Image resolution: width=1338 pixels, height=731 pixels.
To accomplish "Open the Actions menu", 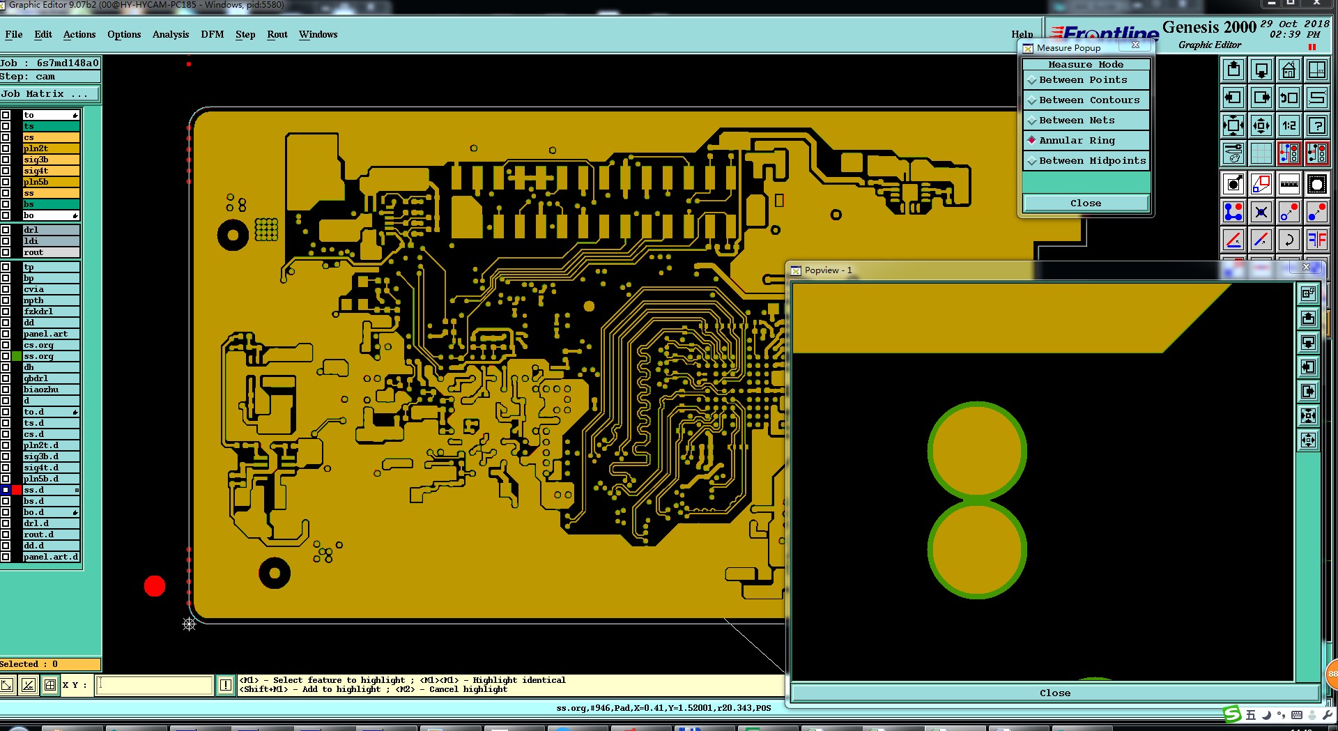I will tap(79, 34).
